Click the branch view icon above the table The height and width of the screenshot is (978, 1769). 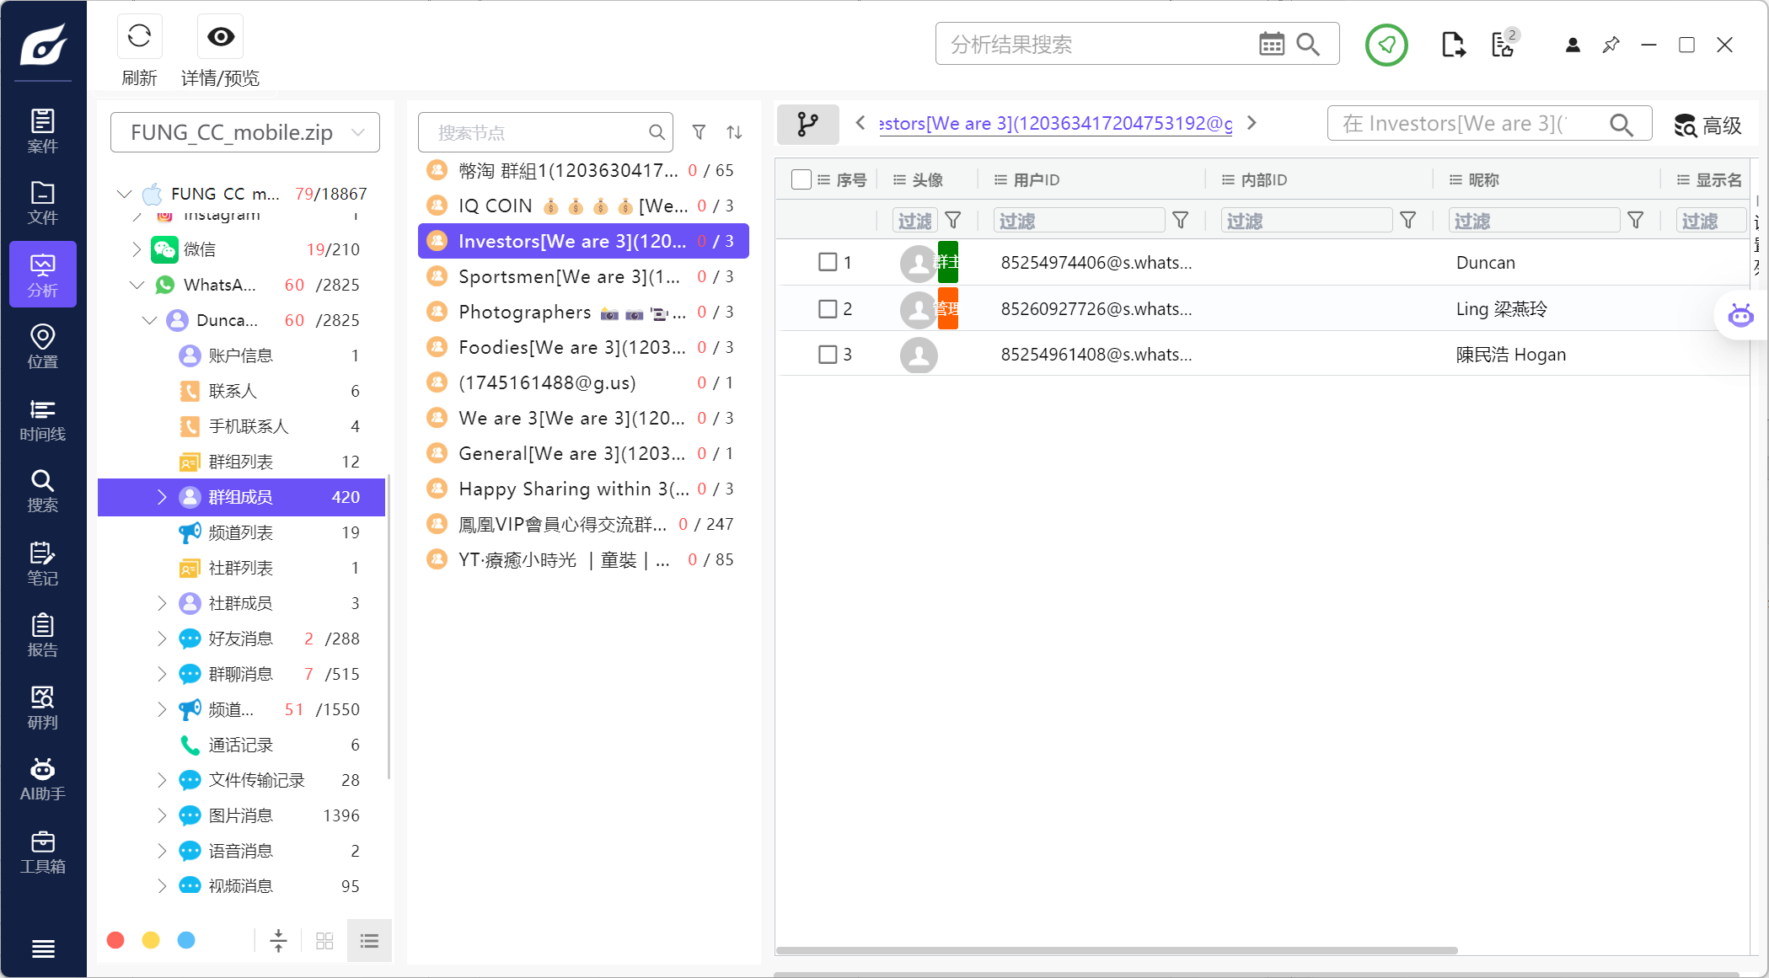[x=807, y=125]
